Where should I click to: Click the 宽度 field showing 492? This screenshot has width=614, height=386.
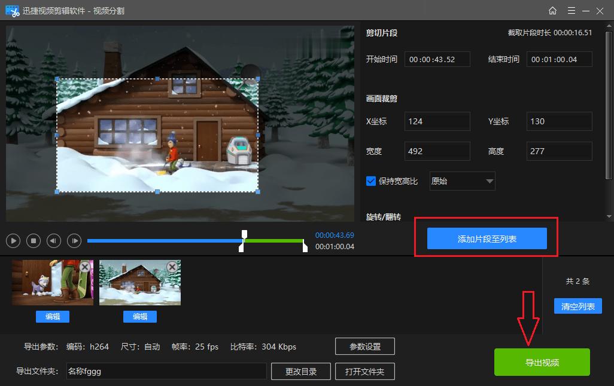437,151
